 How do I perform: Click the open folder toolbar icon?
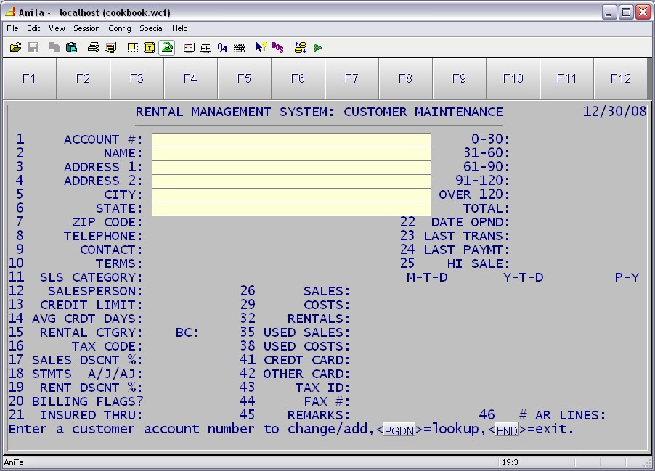15,48
